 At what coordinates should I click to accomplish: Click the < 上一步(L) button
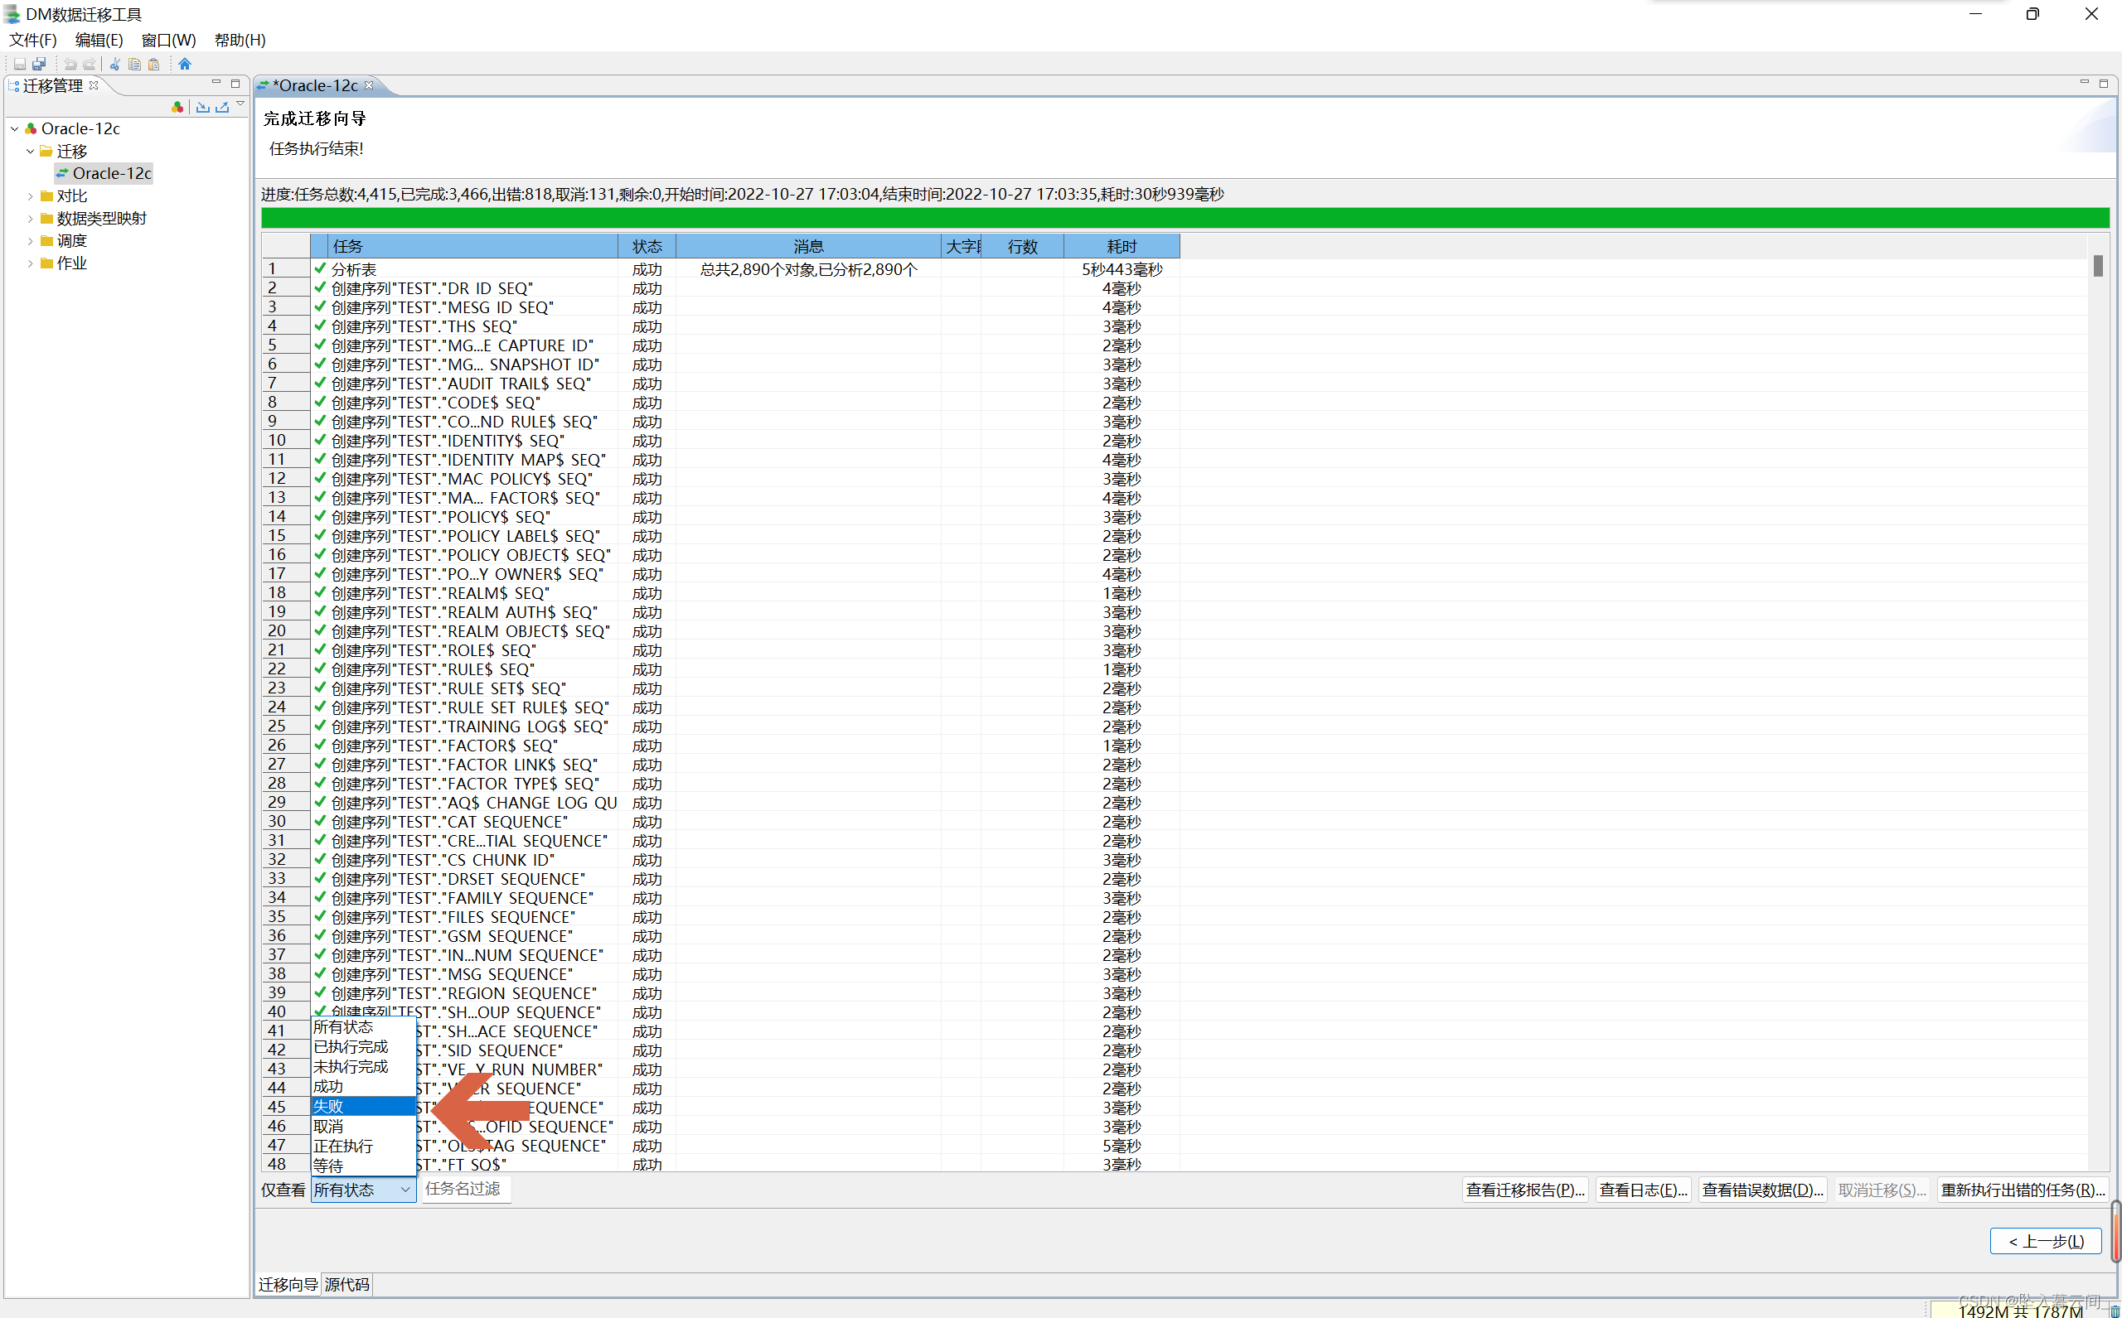[x=2045, y=1241]
